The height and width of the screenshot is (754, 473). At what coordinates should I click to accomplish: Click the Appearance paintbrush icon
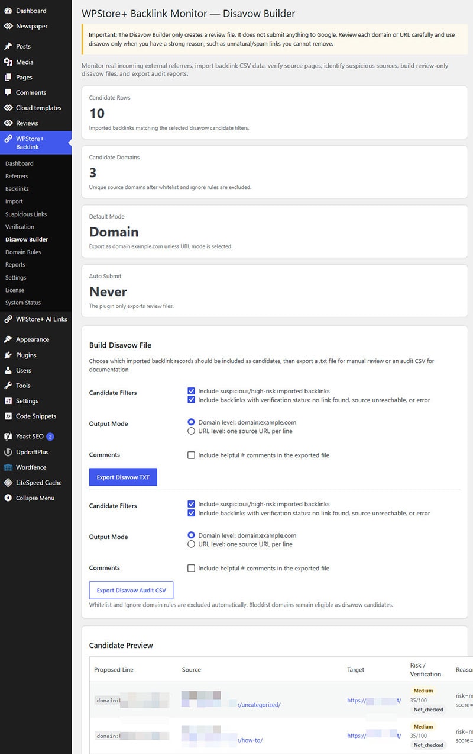(8, 339)
